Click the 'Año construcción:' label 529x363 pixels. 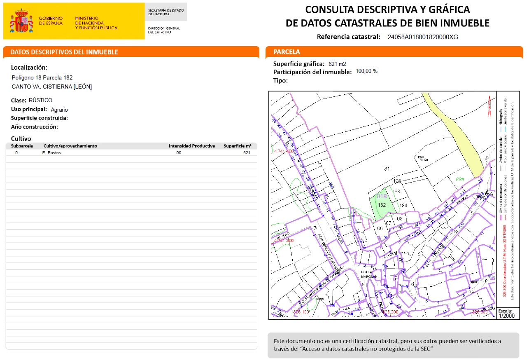click(x=35, y=126)
